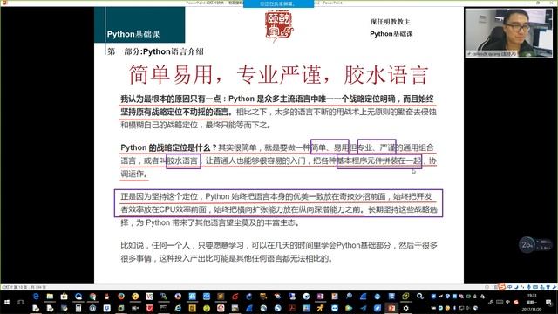Toggle the system tray 中 input language indicator

(507, 302)
